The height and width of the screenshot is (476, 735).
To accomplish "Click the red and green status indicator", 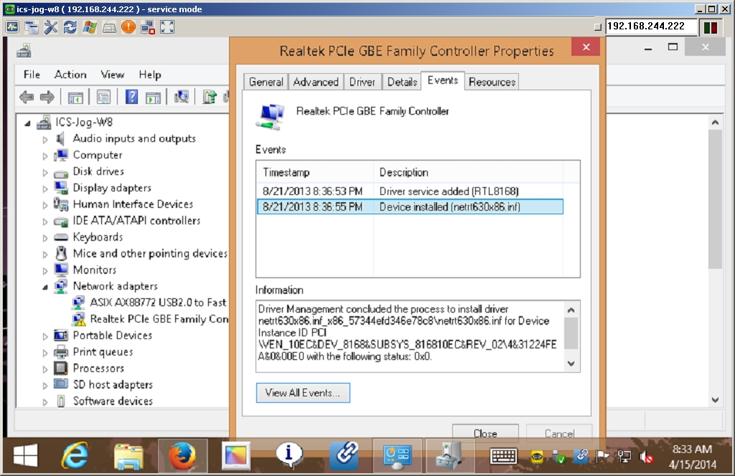I will point(711,27).
